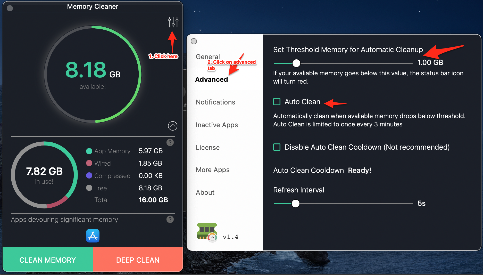Click the 'v1.4' version label
Viewport: 483px width, 275px height.
point(230,237)
